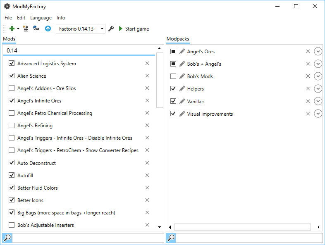Screen dimensions: 325x245
Task: Expand the Visual improvements modpack chevron
Action: (318, 114)
